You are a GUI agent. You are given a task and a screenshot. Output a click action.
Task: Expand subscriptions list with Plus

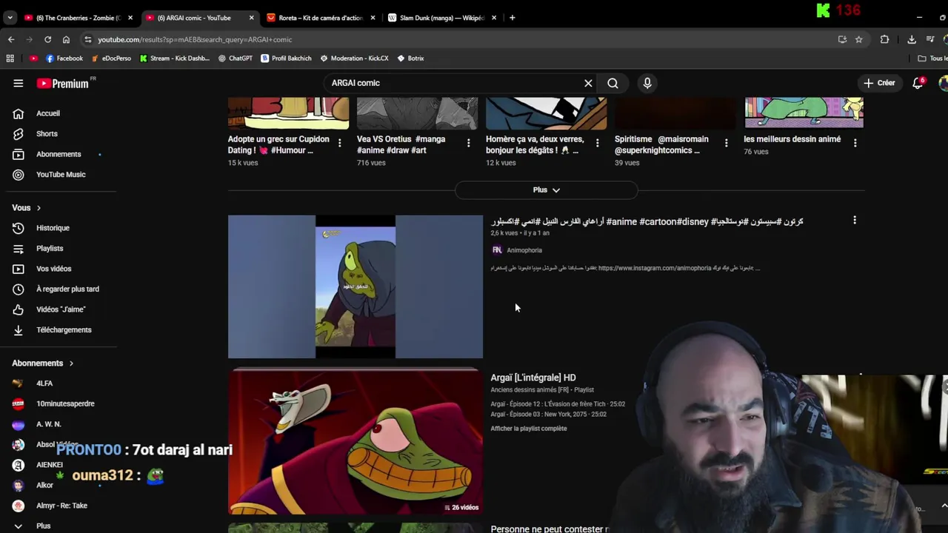[x=43, y=526]
